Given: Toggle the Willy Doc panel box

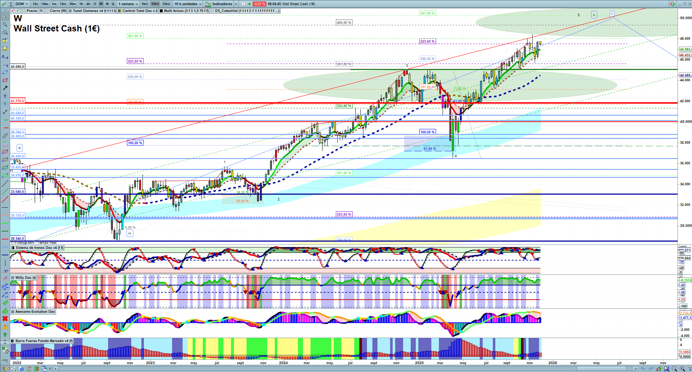Looking at the screenshot, I should 13,278.
